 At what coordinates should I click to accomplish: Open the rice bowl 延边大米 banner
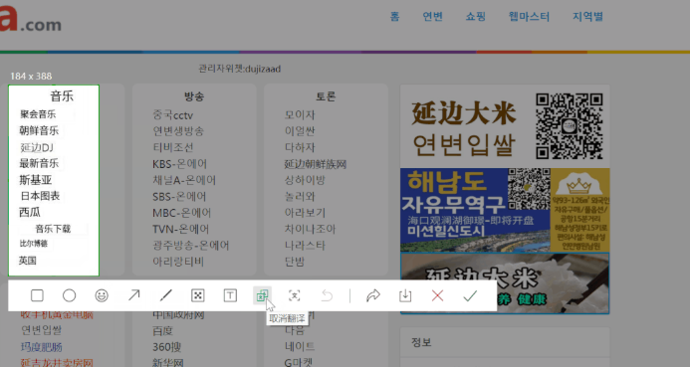click(505, 283)
